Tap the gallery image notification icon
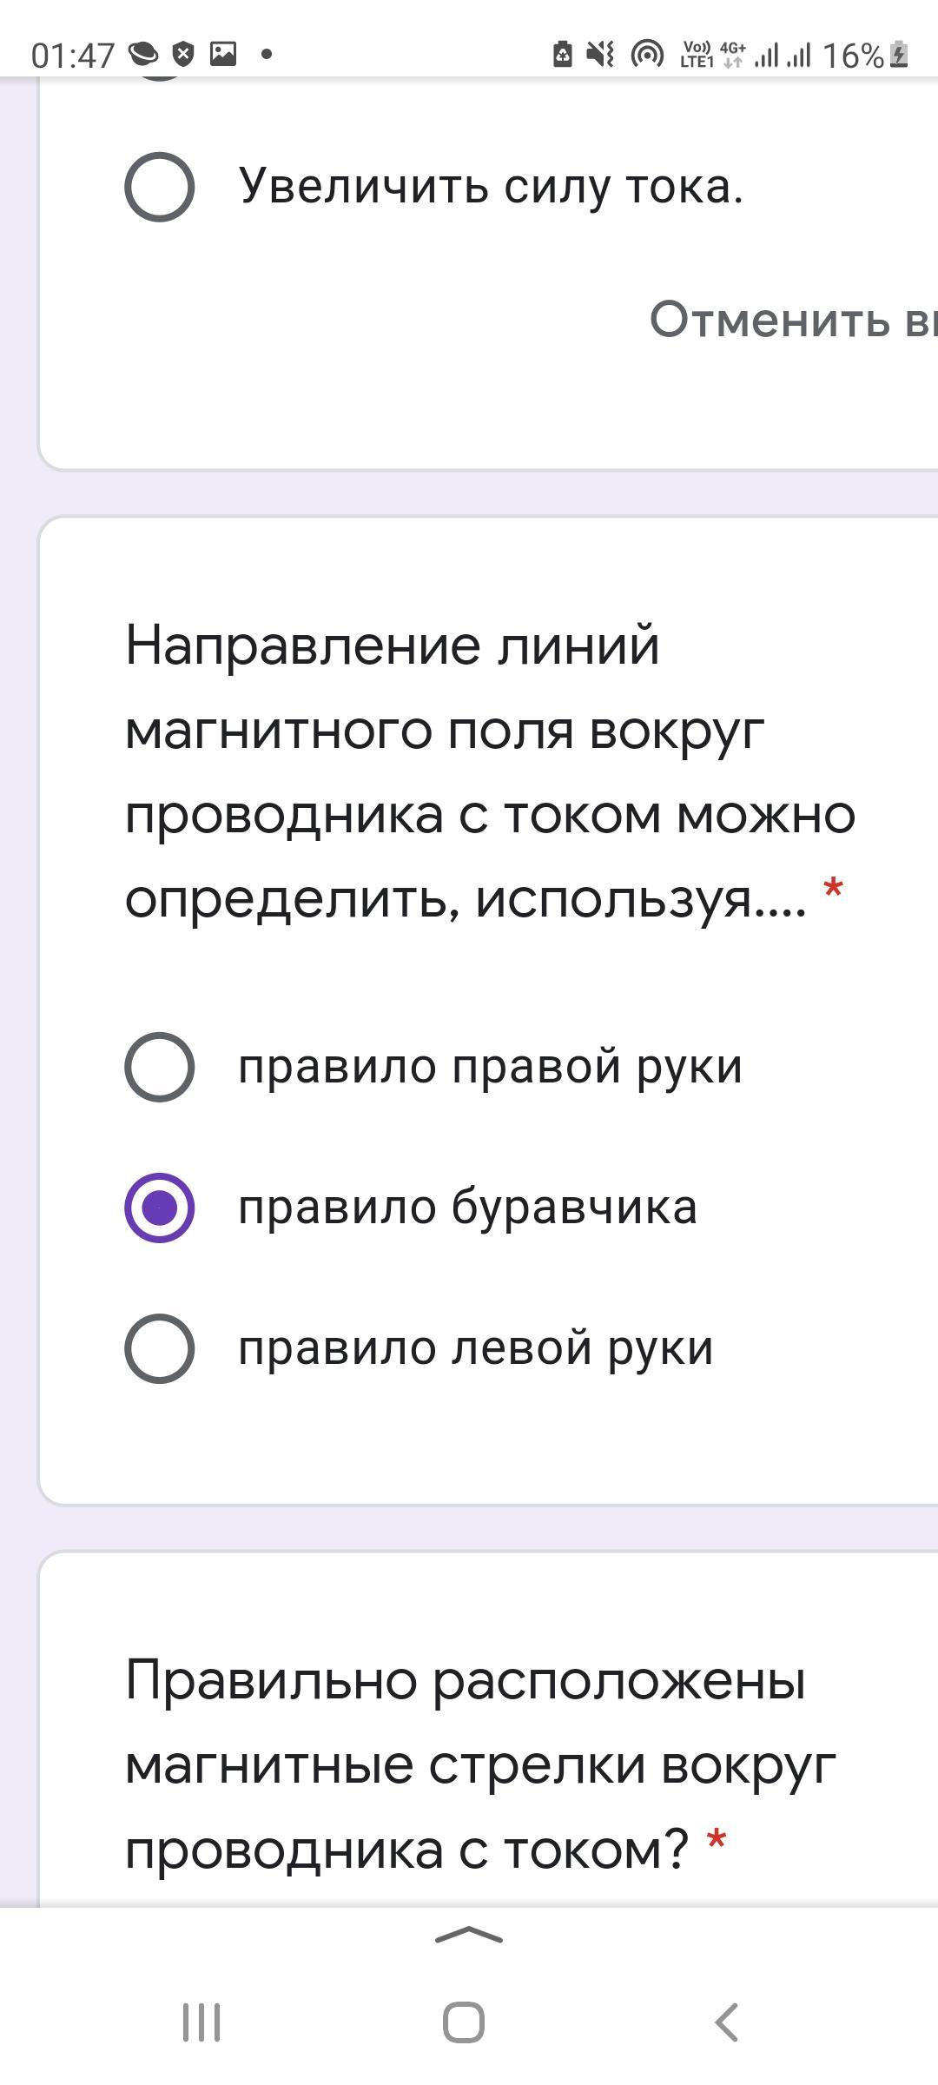 pos(223,54)
